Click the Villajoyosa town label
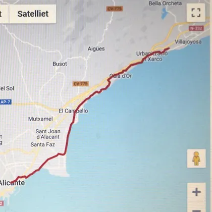Screen dimensions: 212x212 pos(188,42)
